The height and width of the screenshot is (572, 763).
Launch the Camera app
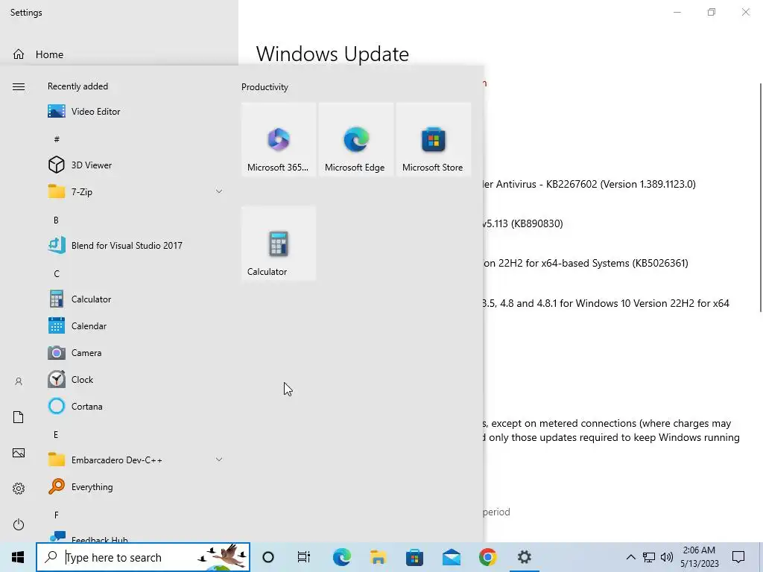tap(136, 352)
